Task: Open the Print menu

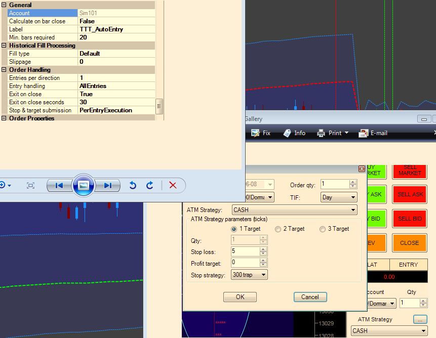Action: pyautogui.click(x=333, y=133)
